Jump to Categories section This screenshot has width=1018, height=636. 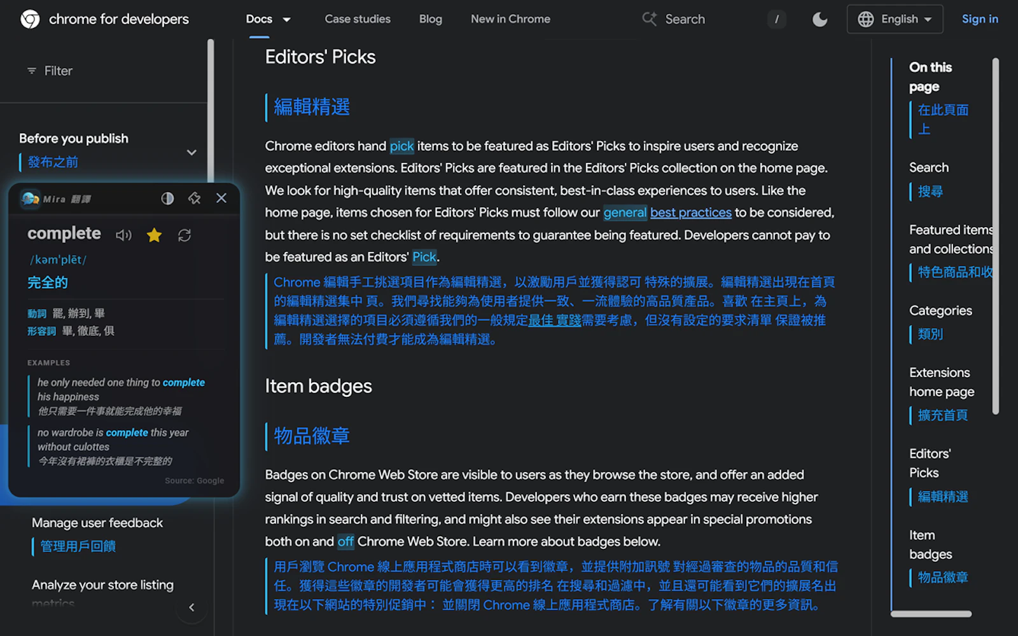[940, 310]
